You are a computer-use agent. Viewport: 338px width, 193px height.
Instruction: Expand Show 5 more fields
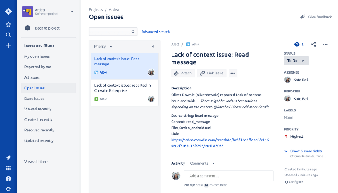click(306, 151)
